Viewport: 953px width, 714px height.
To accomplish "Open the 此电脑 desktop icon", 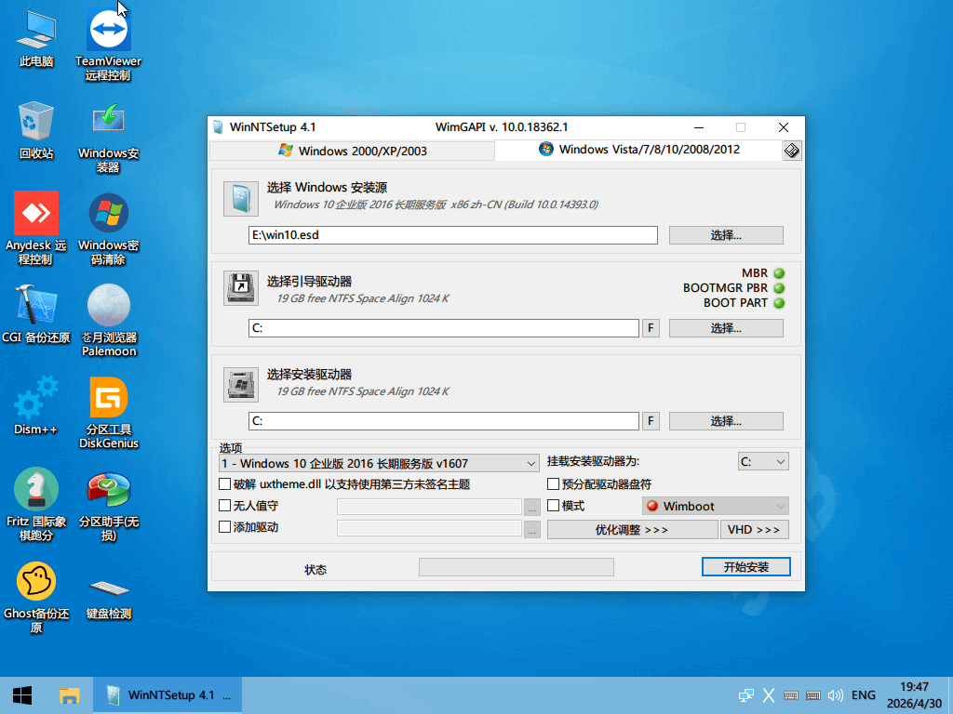I will coord(36,38).
